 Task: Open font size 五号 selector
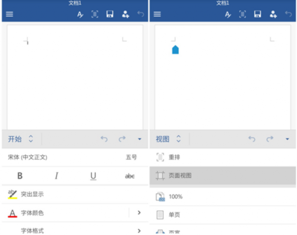[131, 157]
